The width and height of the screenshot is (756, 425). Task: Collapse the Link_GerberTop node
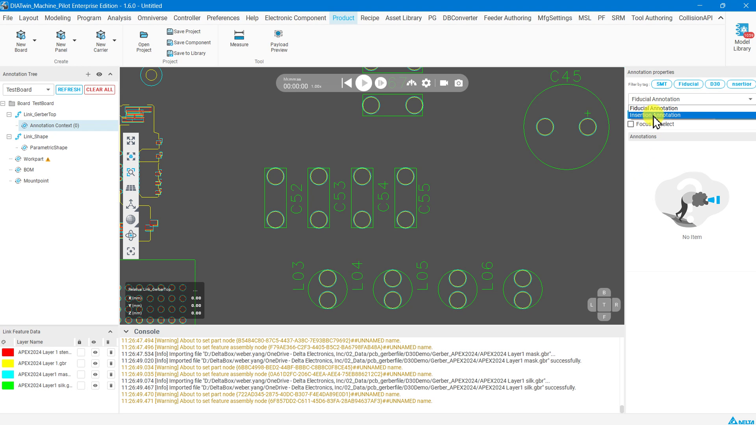[x=9, y=115]
